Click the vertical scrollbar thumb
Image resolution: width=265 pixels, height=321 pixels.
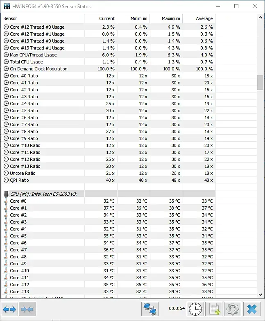(260, 82)
